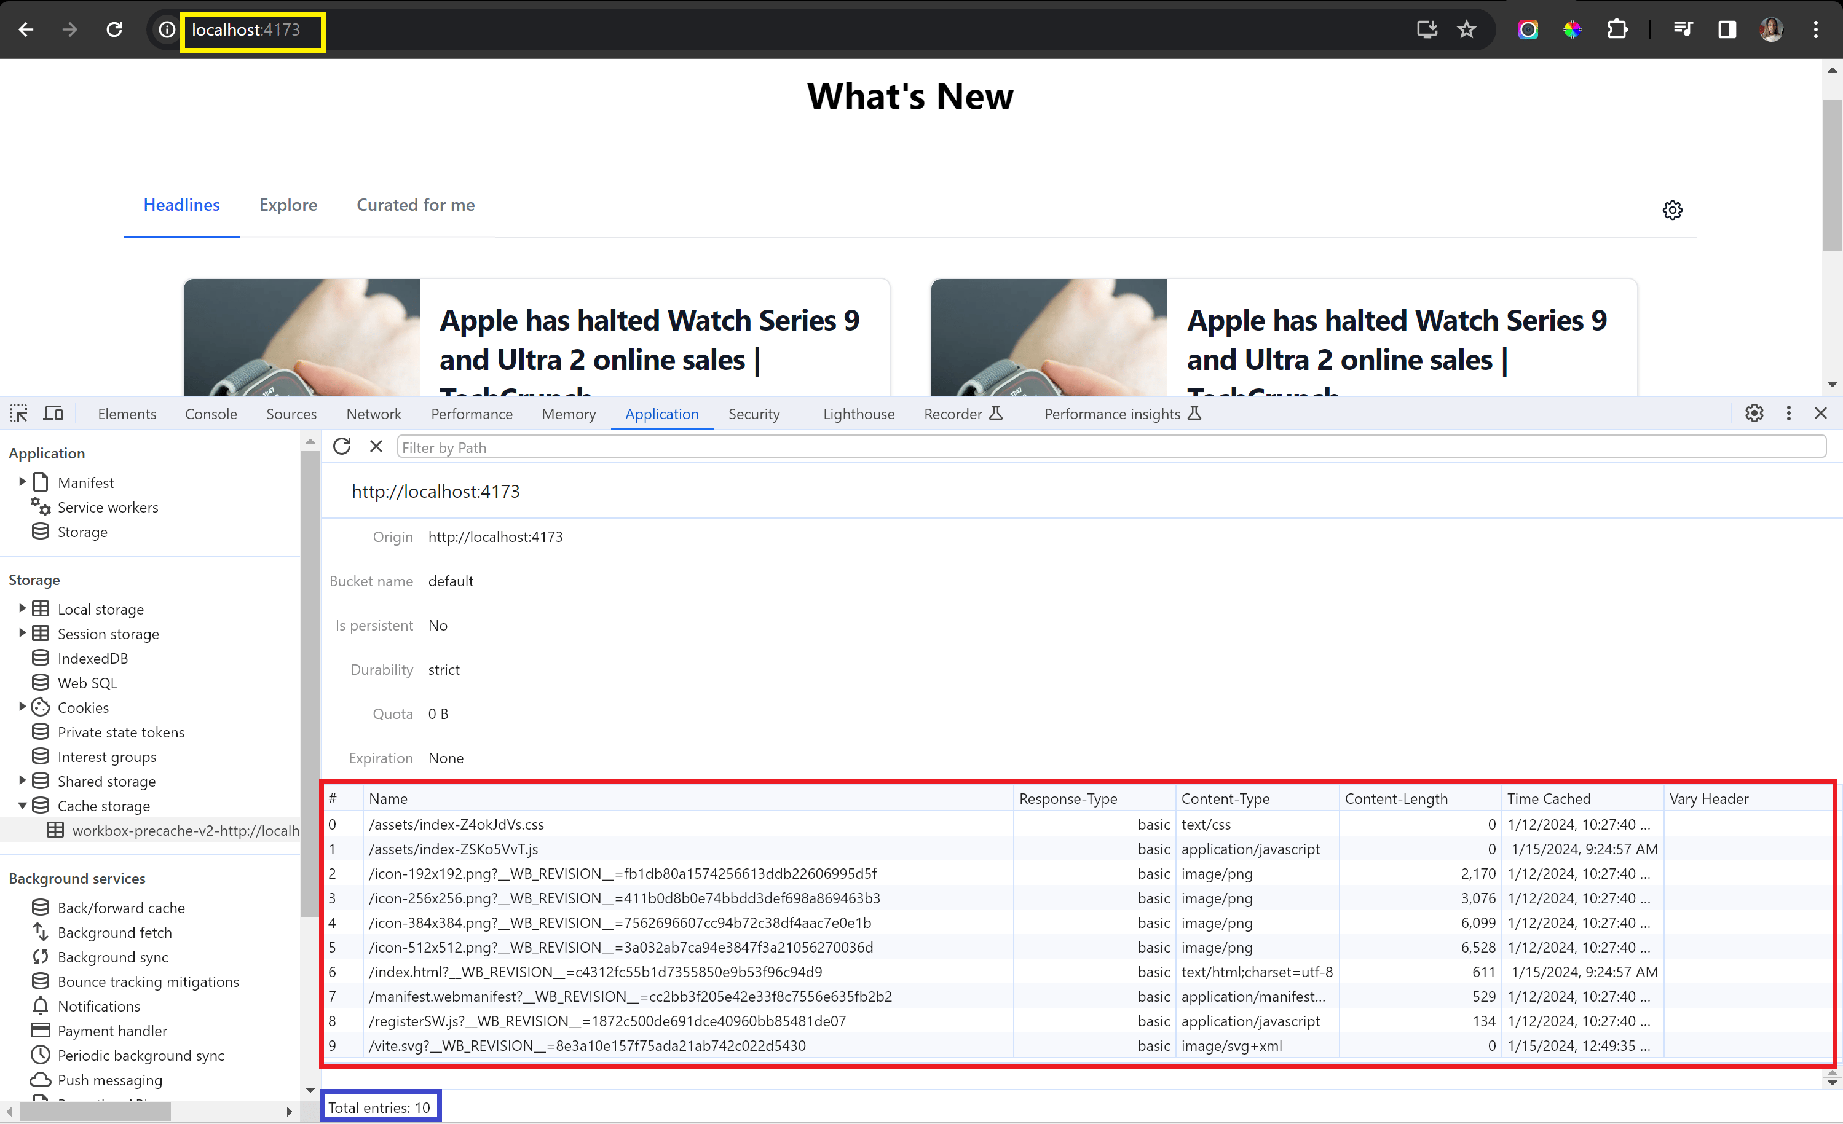Select Web SQL in the sidebar
This screenshot has height=1124, width=1843.
87,683
